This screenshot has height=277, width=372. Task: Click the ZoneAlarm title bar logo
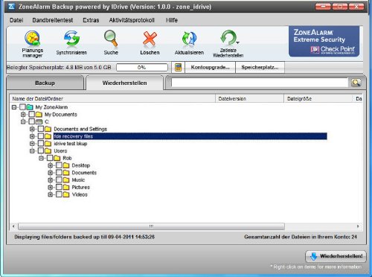coord(11,6)
